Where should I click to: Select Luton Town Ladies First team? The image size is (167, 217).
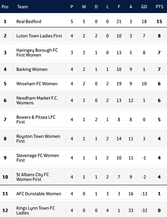click(x=39, y=36)
